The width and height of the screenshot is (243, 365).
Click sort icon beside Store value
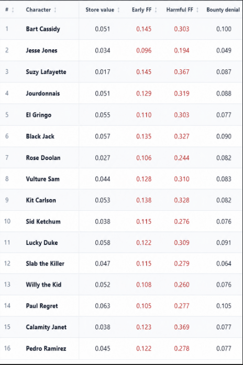[x=118, y=10]
